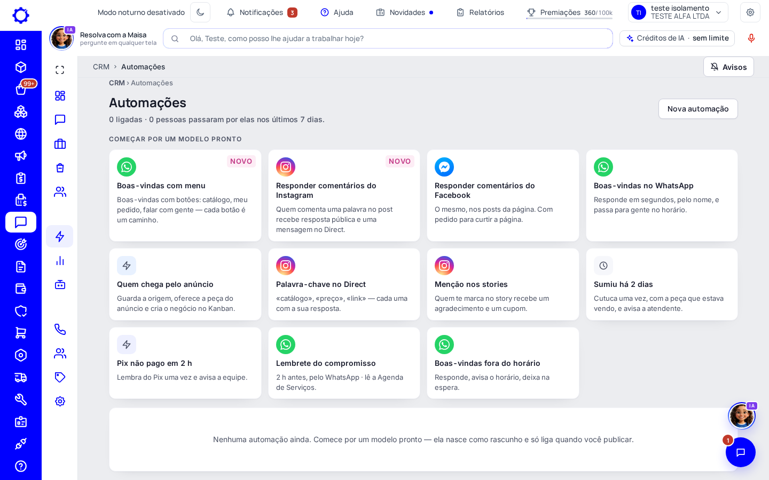Click the Avisos button

pos(728,67)
